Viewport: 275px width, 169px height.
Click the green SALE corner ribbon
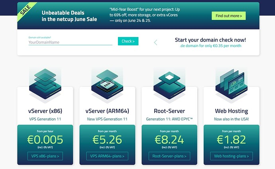[26, 10]
